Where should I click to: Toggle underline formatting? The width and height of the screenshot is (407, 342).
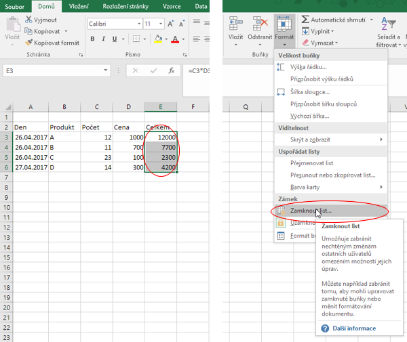[x=115, y=39]
